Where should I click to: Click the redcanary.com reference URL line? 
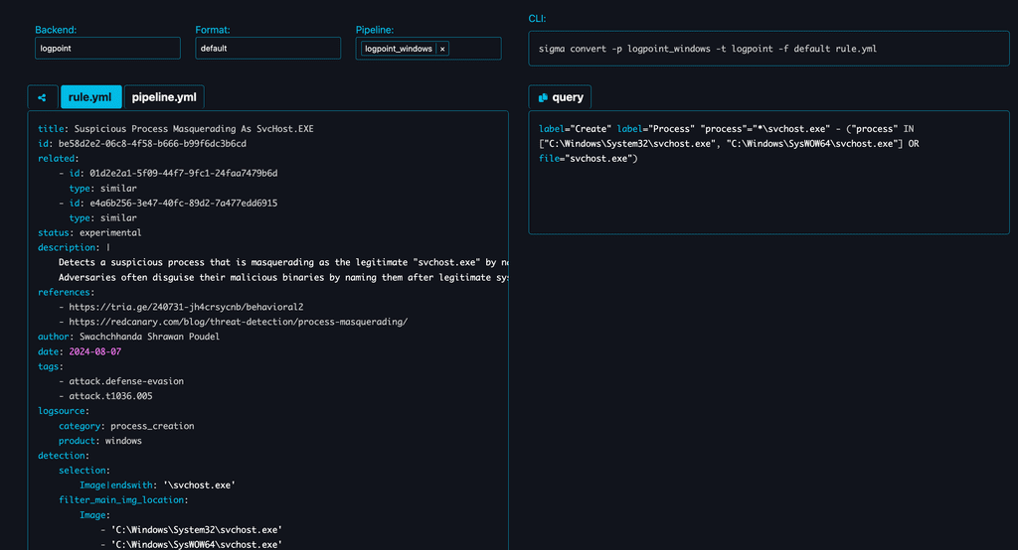[x=233, y=322]
